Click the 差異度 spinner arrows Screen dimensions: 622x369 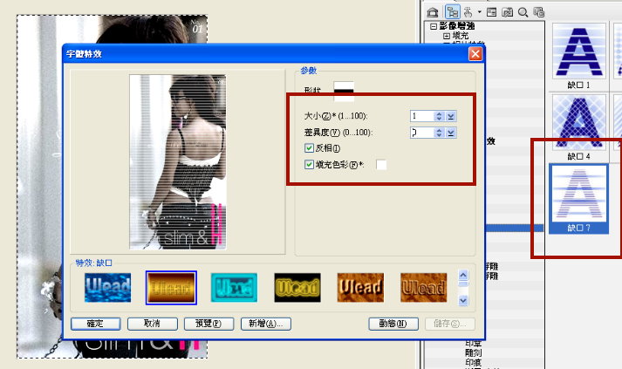(x=439, y=132)
